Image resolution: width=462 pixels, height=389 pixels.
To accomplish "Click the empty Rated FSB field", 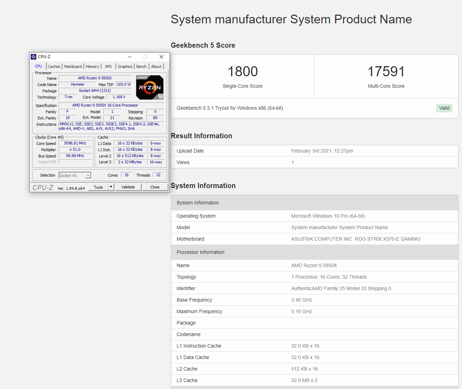I will tap(75, 162).
